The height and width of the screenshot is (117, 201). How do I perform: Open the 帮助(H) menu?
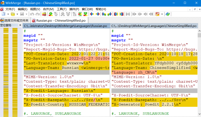click(101, 9)
